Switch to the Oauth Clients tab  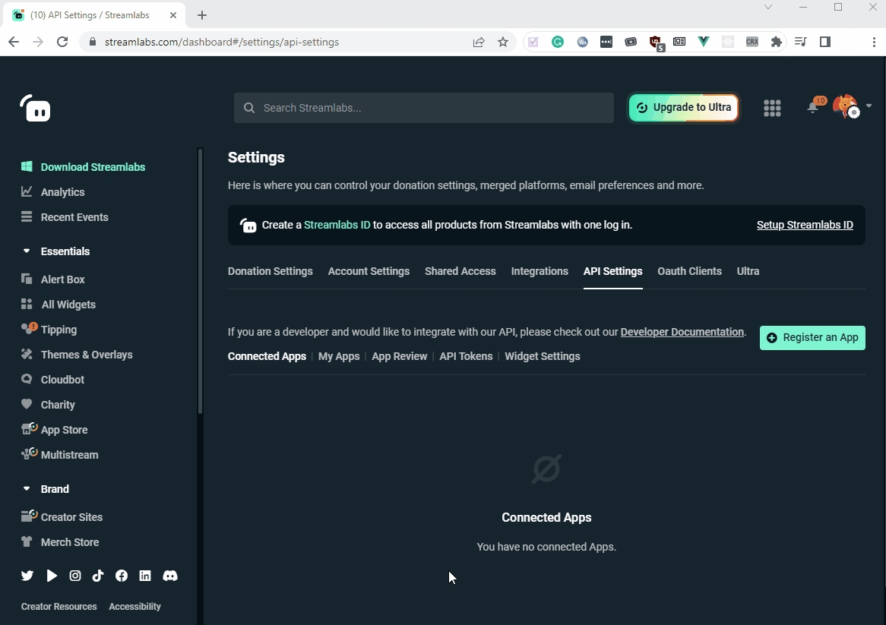pos(689,271)
